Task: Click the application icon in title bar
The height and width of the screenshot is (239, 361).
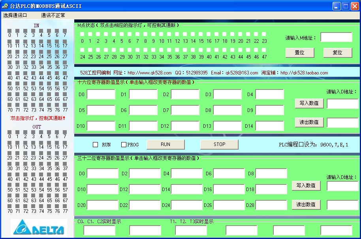Action: click(x=6, y=6)
